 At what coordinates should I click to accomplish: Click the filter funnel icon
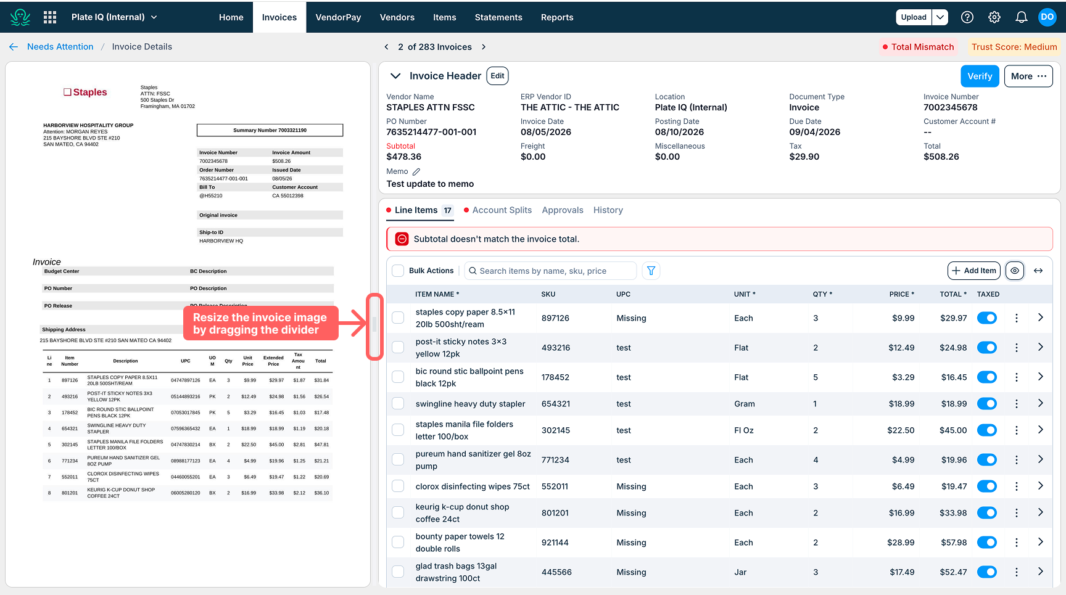click(651, 271)
